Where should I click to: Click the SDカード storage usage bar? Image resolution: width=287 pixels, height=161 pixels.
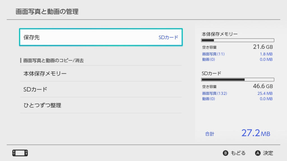(x=238, y=79)
